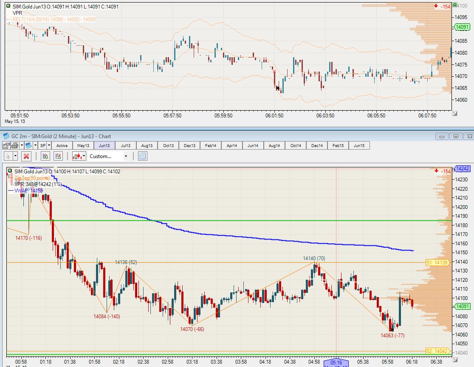Switch to the Oct14 contract

coord(296,145)
